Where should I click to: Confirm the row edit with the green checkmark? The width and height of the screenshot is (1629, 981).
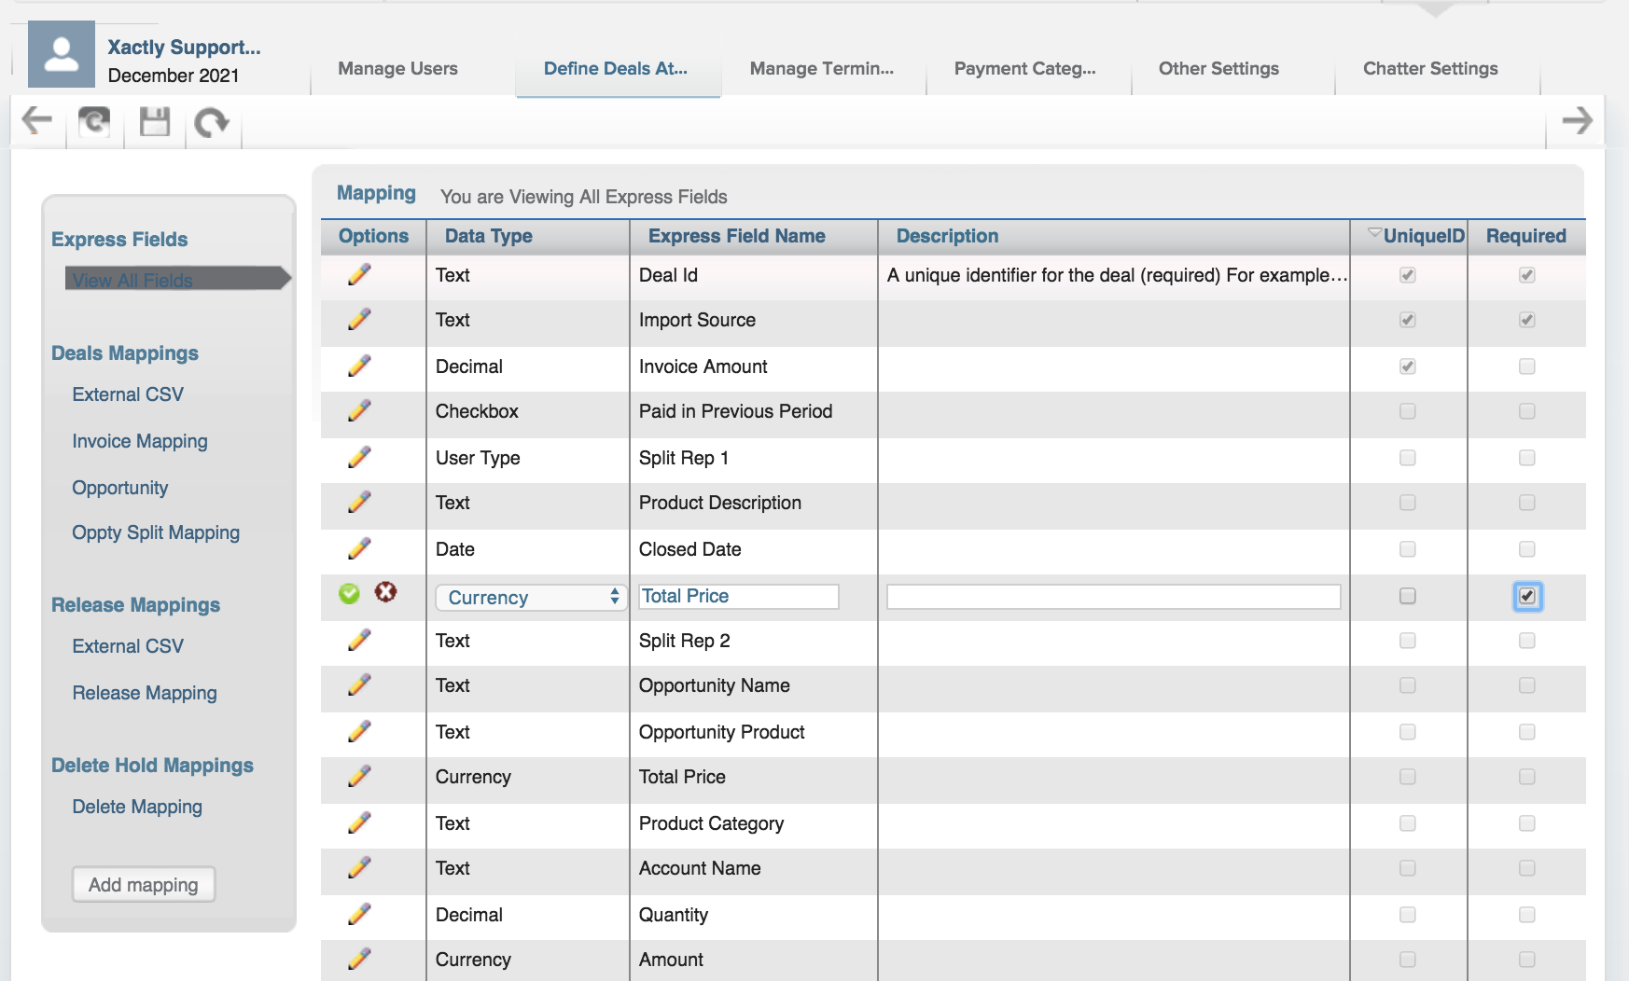tap(350, 594)
